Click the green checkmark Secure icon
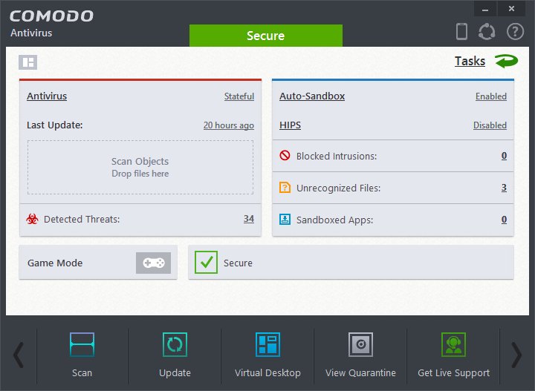 click(206, 262)
